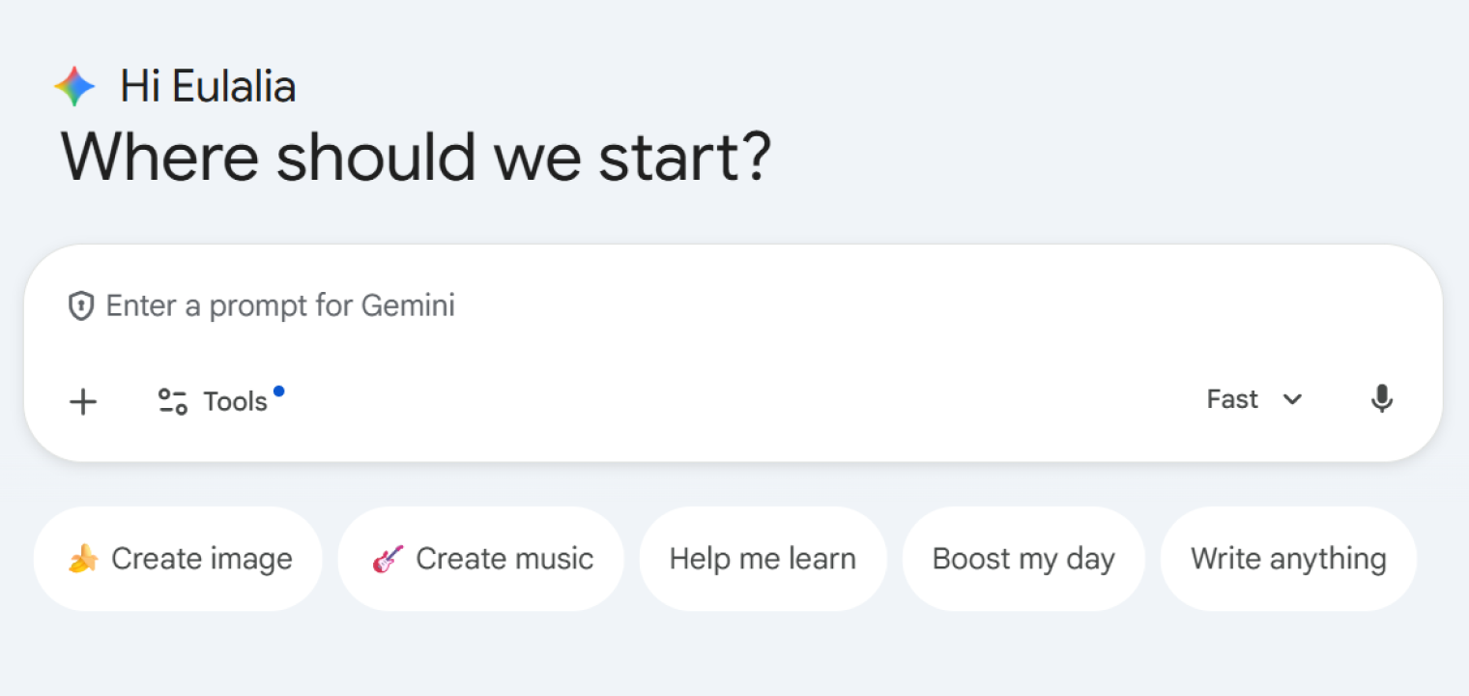1469x696 pixels.
Task: Select the Create image suggestion
Action: [x=178, y=558]
